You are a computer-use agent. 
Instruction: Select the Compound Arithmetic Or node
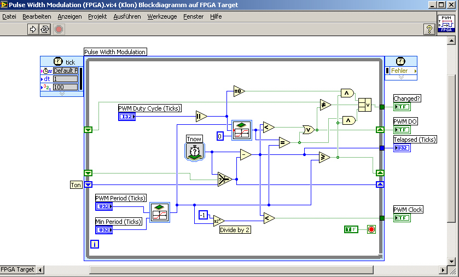click(x=365, y=105)
